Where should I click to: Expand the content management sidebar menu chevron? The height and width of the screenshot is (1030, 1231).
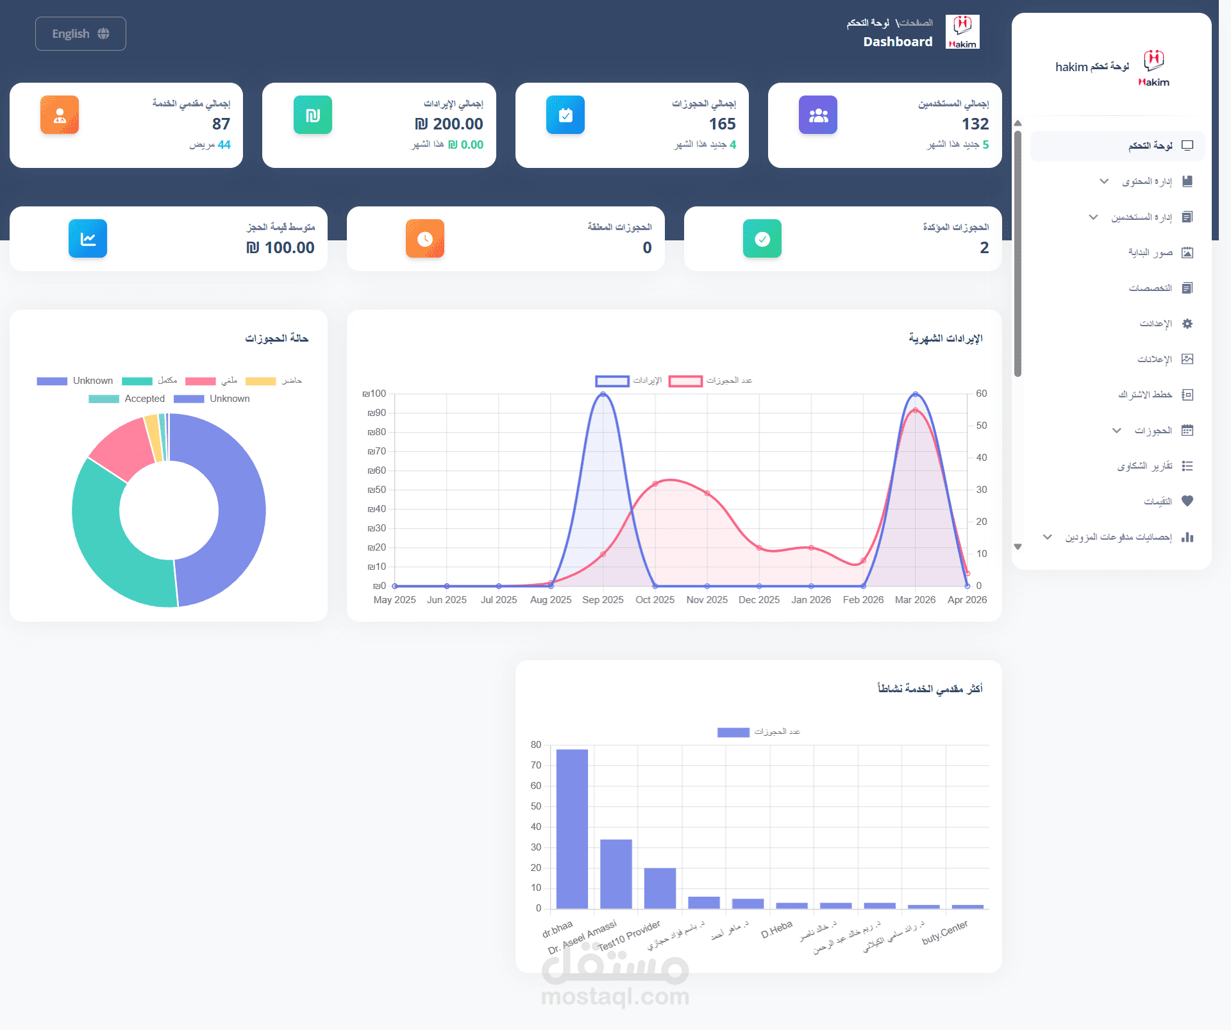pyautogui.click(x=1104, y=181)
